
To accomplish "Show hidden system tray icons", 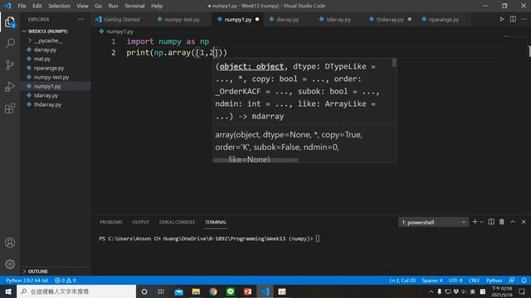I will 431,291.
